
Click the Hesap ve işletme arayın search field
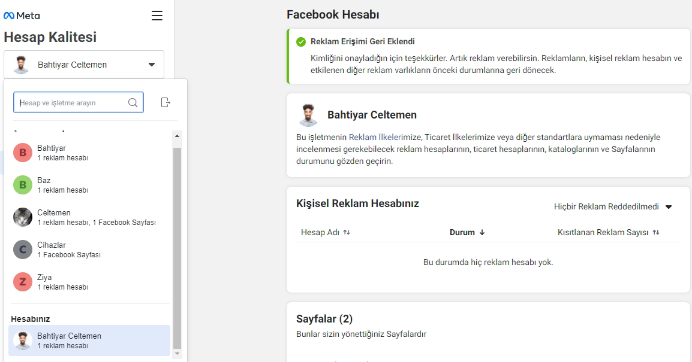coord(72,103)
